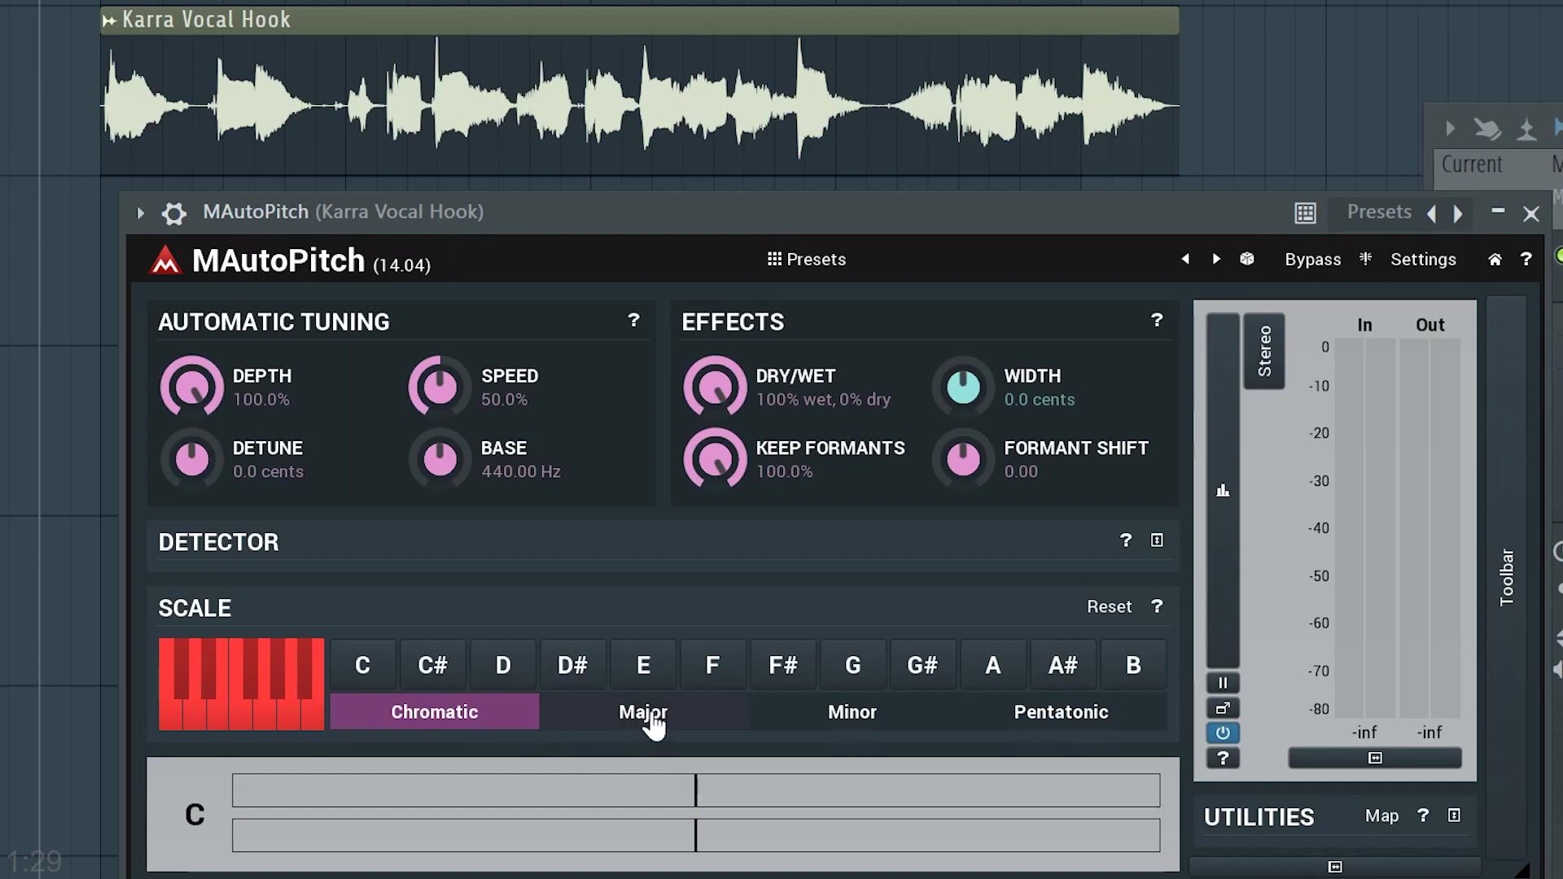Pause the meters
The width and height of the screenshot is (1563, 879).
tap(1223, 683)
